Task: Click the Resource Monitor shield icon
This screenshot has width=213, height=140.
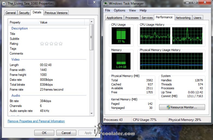Action: [x=168, y=107]
